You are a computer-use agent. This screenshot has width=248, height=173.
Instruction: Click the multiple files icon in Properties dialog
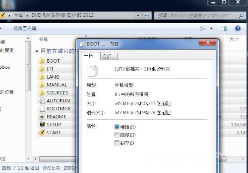click(93, 70)
